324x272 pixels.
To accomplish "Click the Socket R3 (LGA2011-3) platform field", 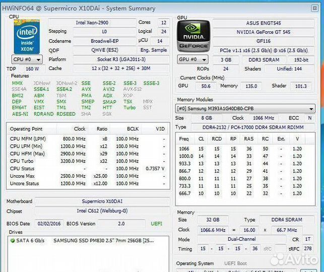I will (x=121, y=59).
